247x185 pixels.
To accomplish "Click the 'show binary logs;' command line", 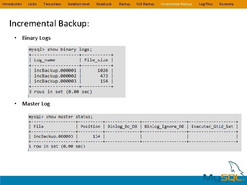I will coord(60,49).
